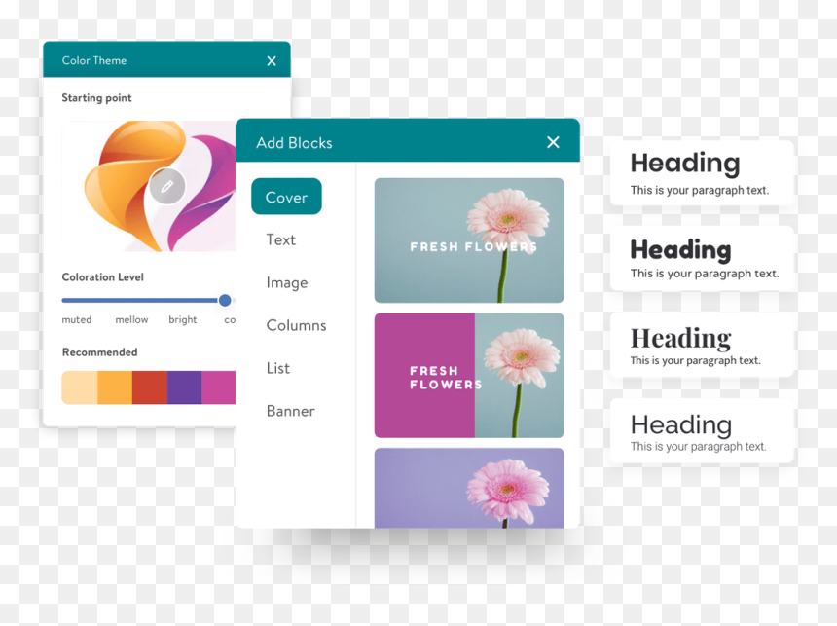Image resolution: width=837 pixels, height=626 pixels.
Task: Set coloration level to mellow
Action: tap(131, 319)
